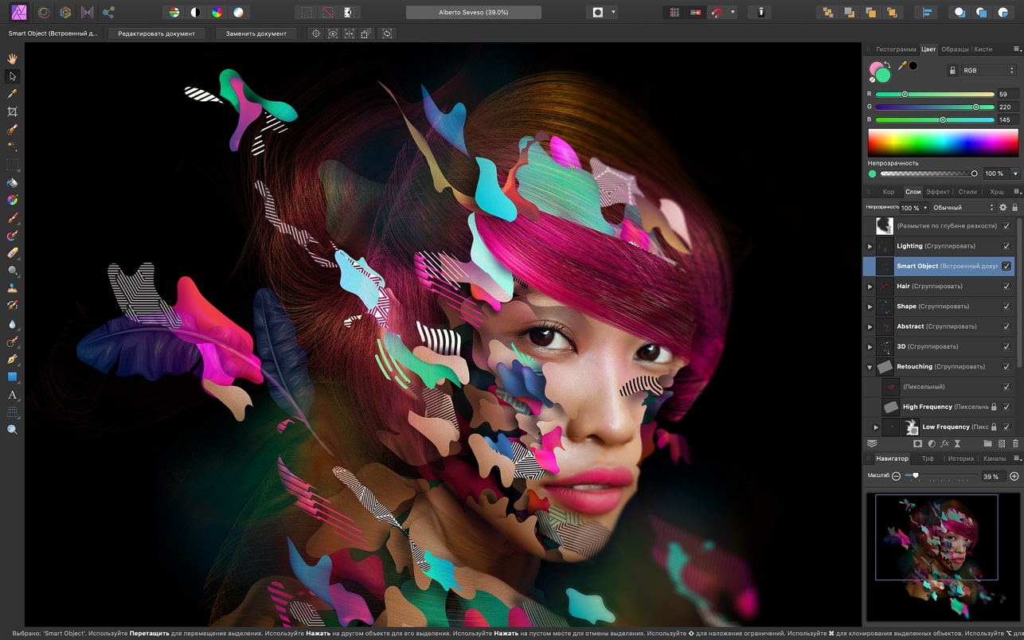Image resolution: width=1024 pixels, height=640 pixels.
Task: Choose the Clone stamp tool
Action: point(12,288)
